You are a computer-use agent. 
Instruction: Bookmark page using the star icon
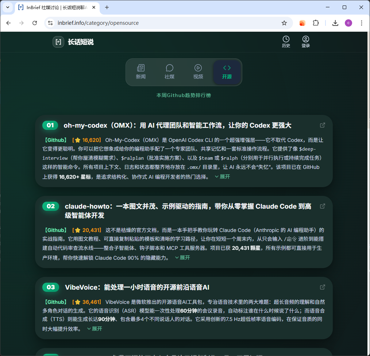click(x=284, y=23)
